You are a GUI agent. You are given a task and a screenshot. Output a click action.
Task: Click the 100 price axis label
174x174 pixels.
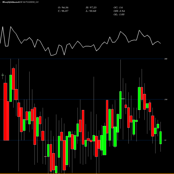tap(166, 100)
